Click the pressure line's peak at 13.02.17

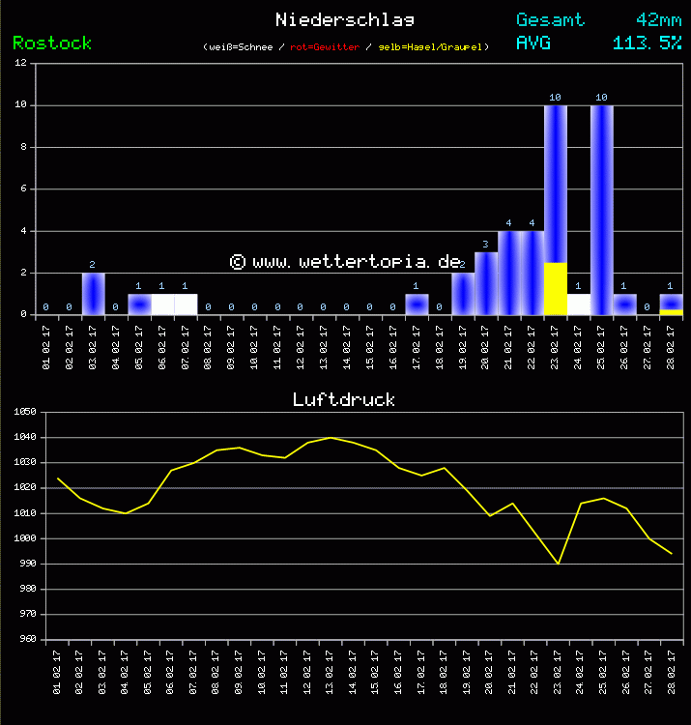pyautogui.click(x=330, y=438)
